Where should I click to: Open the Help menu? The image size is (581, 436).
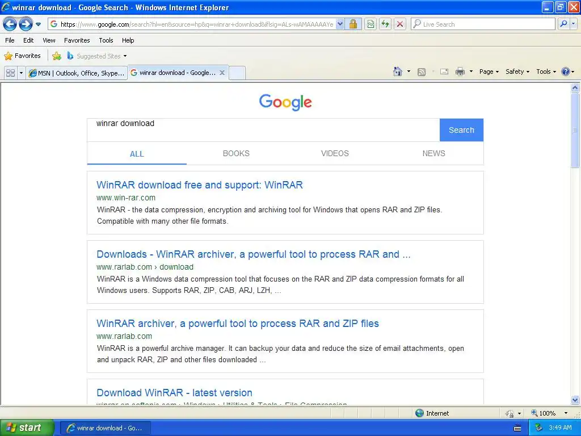pyautogui.click(x=128, y=40)
